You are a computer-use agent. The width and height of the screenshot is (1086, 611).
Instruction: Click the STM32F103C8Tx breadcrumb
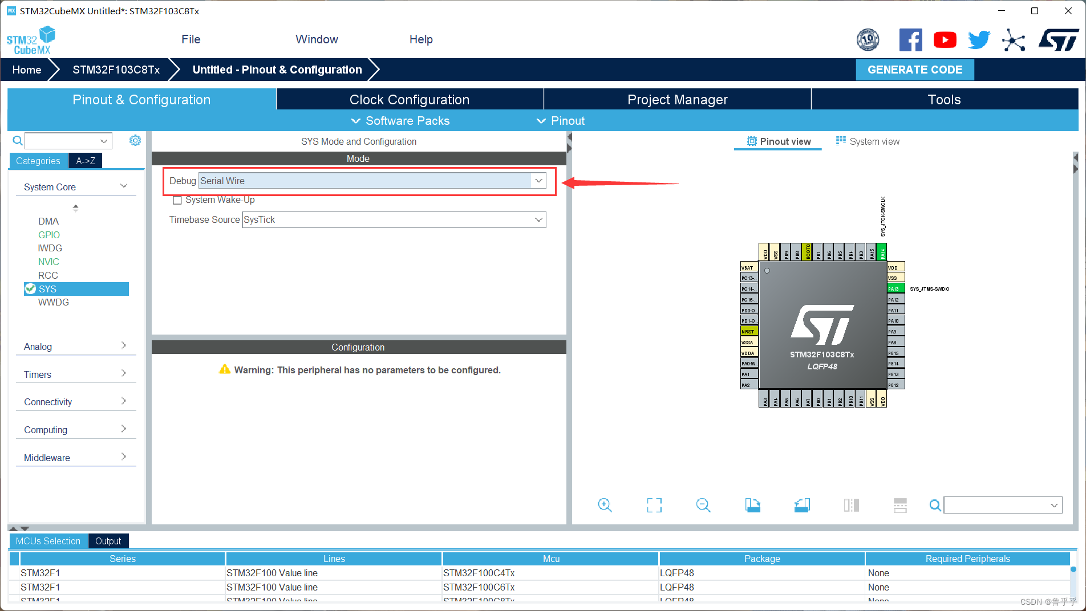[x=116, y=70]
